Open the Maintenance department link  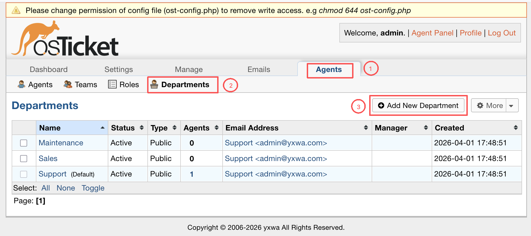point(61,143)
